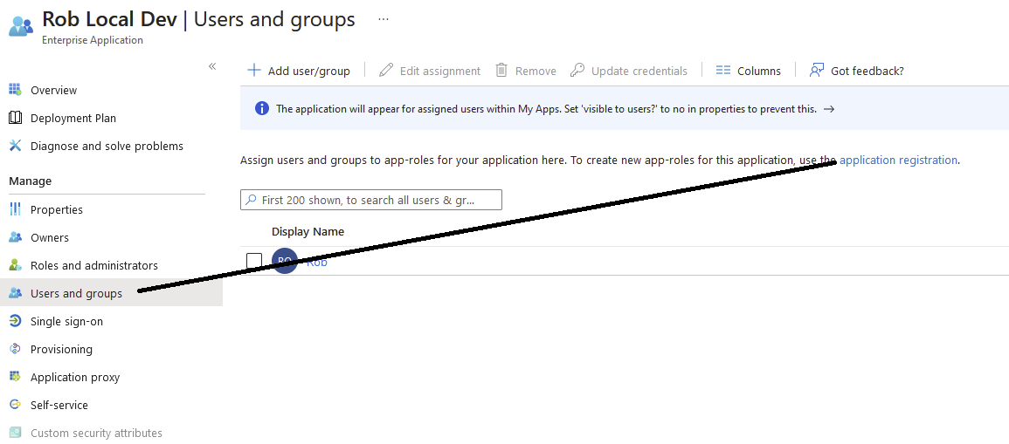This screenshot has width=1009, height=444.
Task: Click the pencil Edit assignment icon
Action: tap(386, 70)
